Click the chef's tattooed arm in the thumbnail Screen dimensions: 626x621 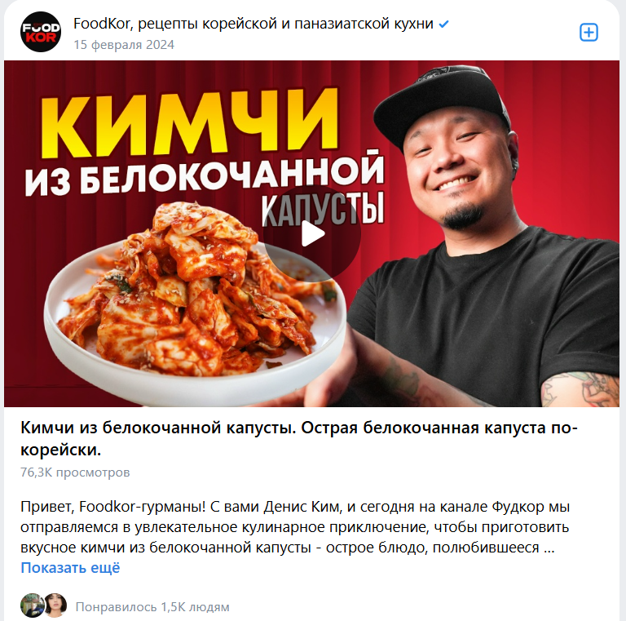pyautogui.click(x=580, y=389)
